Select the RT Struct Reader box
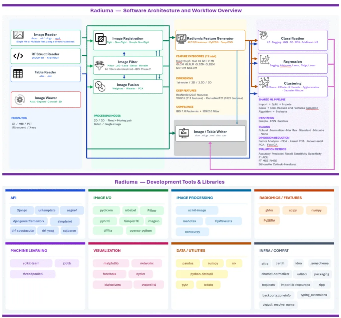 (46, 56)
